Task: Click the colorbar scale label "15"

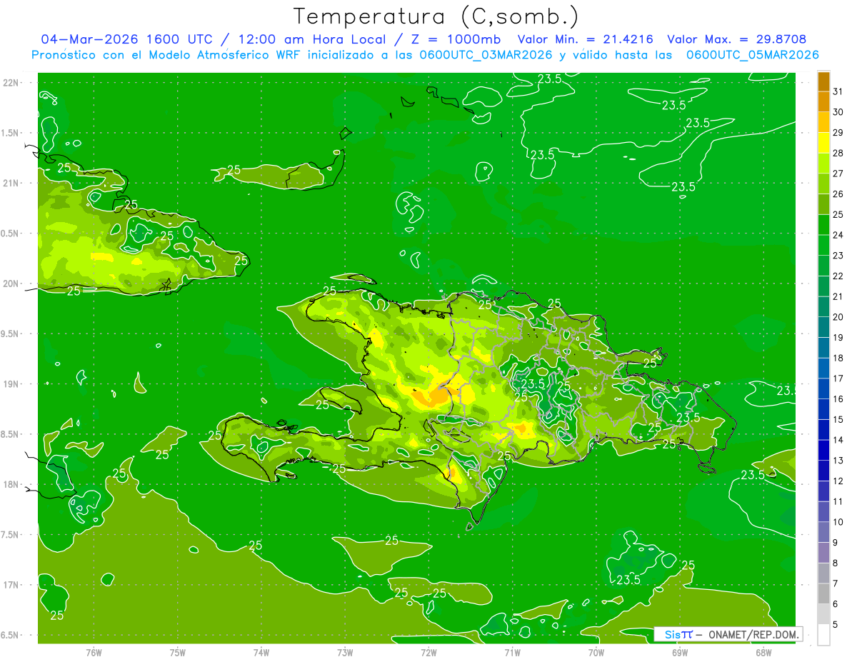Action: pyautogui.click(x=838, y=419)
